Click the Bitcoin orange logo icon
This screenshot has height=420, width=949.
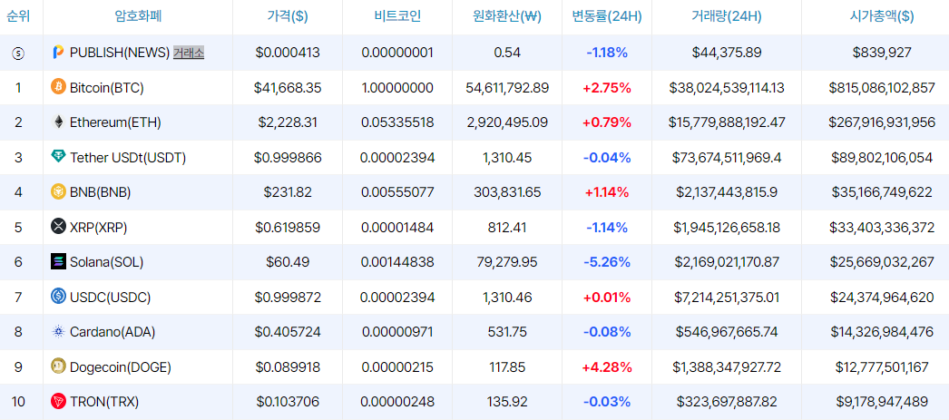(58, 86)
